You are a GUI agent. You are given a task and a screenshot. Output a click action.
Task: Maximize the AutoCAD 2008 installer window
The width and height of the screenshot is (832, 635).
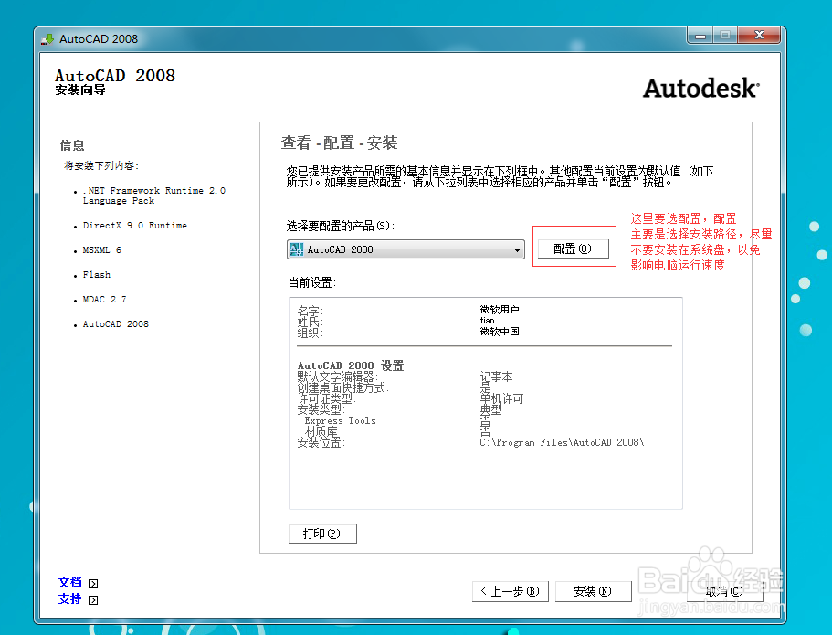[x=725, y=36]
